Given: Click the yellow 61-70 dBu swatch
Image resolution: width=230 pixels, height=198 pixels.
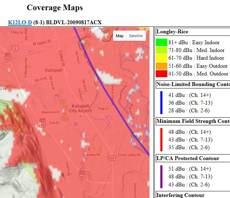Looking at the screenshot, I should point(161,58).
